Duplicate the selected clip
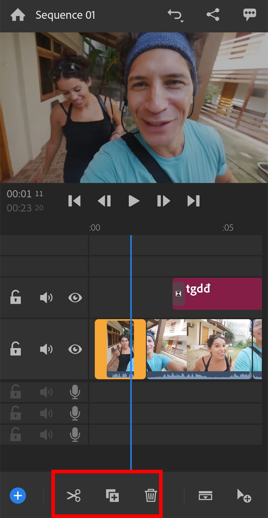268x518 pixels. point(113,496)
